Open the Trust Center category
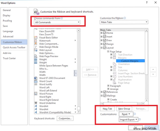160x131 pixels. 14,58
